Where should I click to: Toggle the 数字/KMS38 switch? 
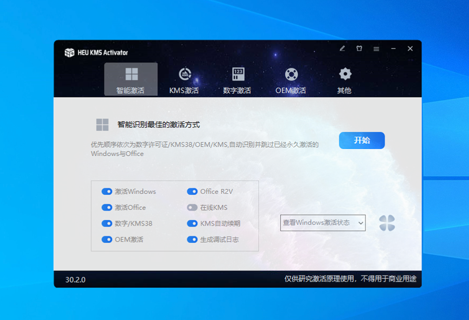[107, 223]
